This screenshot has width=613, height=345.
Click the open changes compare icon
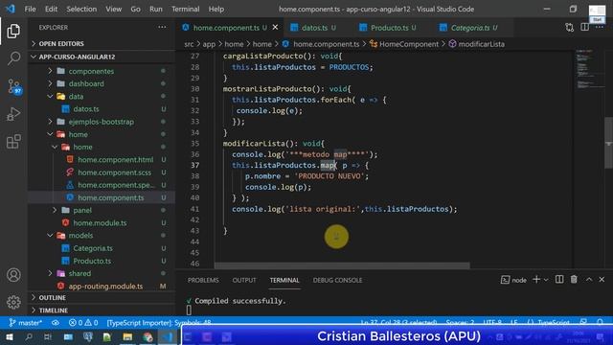point(569,28)
